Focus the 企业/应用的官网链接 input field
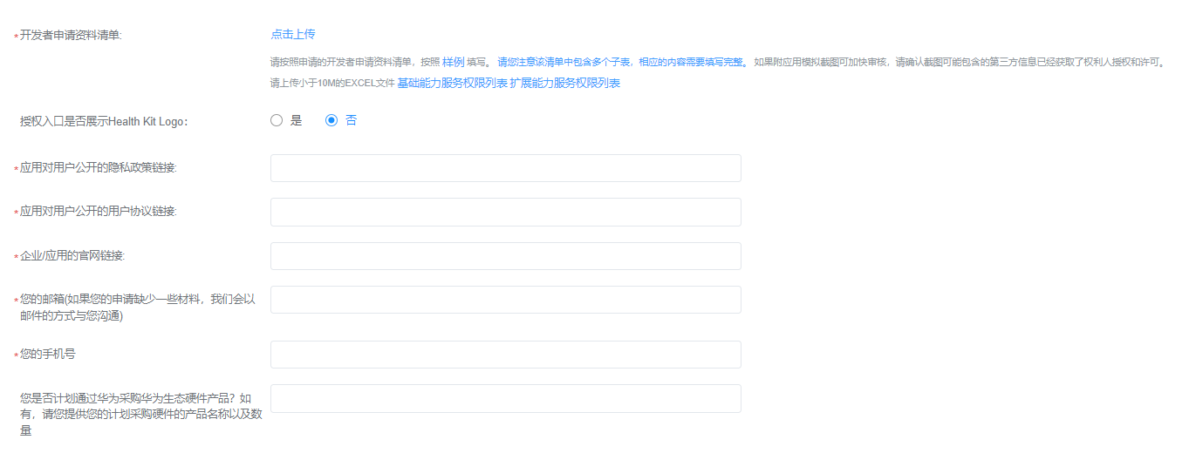Image resolution: width=1189 pixels, height=453 pixels. (x=506, y=256)
